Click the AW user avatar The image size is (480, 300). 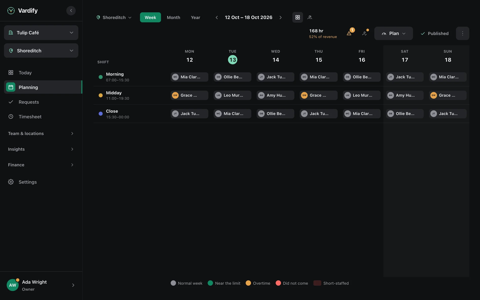coord(12,285)
